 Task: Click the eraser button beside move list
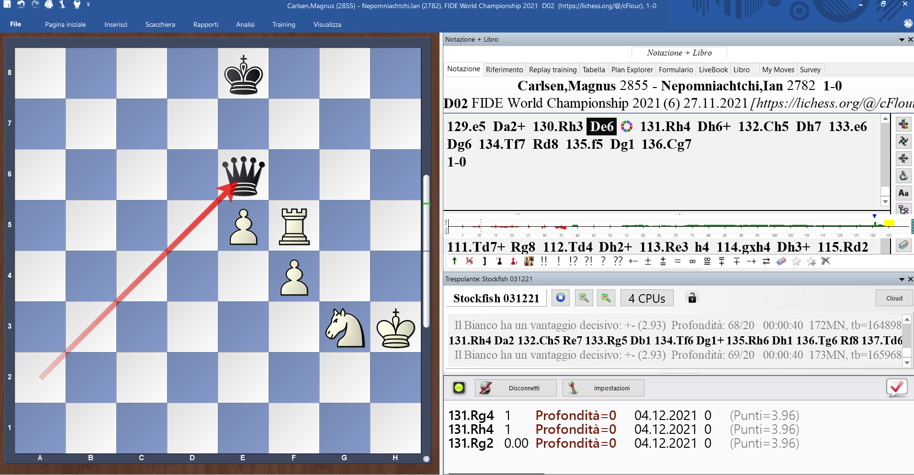click(x=903, y=245)
